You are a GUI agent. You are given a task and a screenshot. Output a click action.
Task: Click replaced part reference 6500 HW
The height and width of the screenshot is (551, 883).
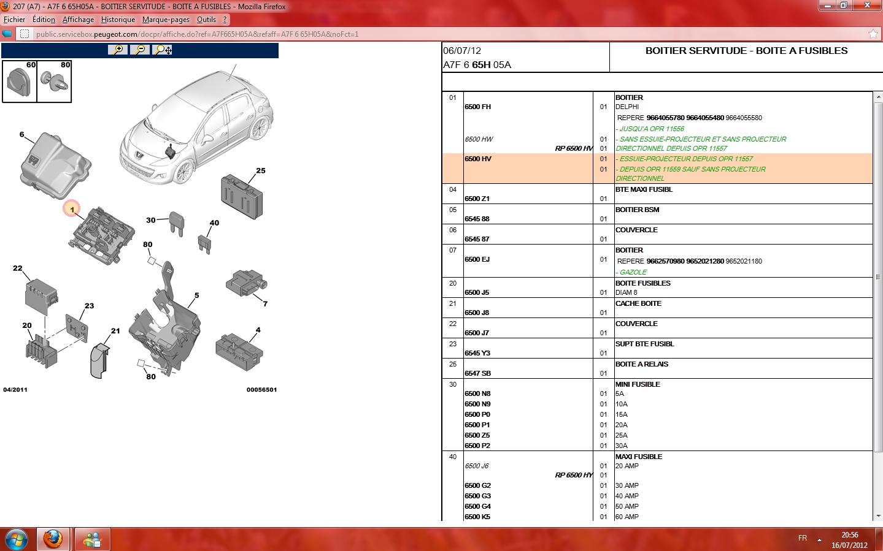[479, 139]
